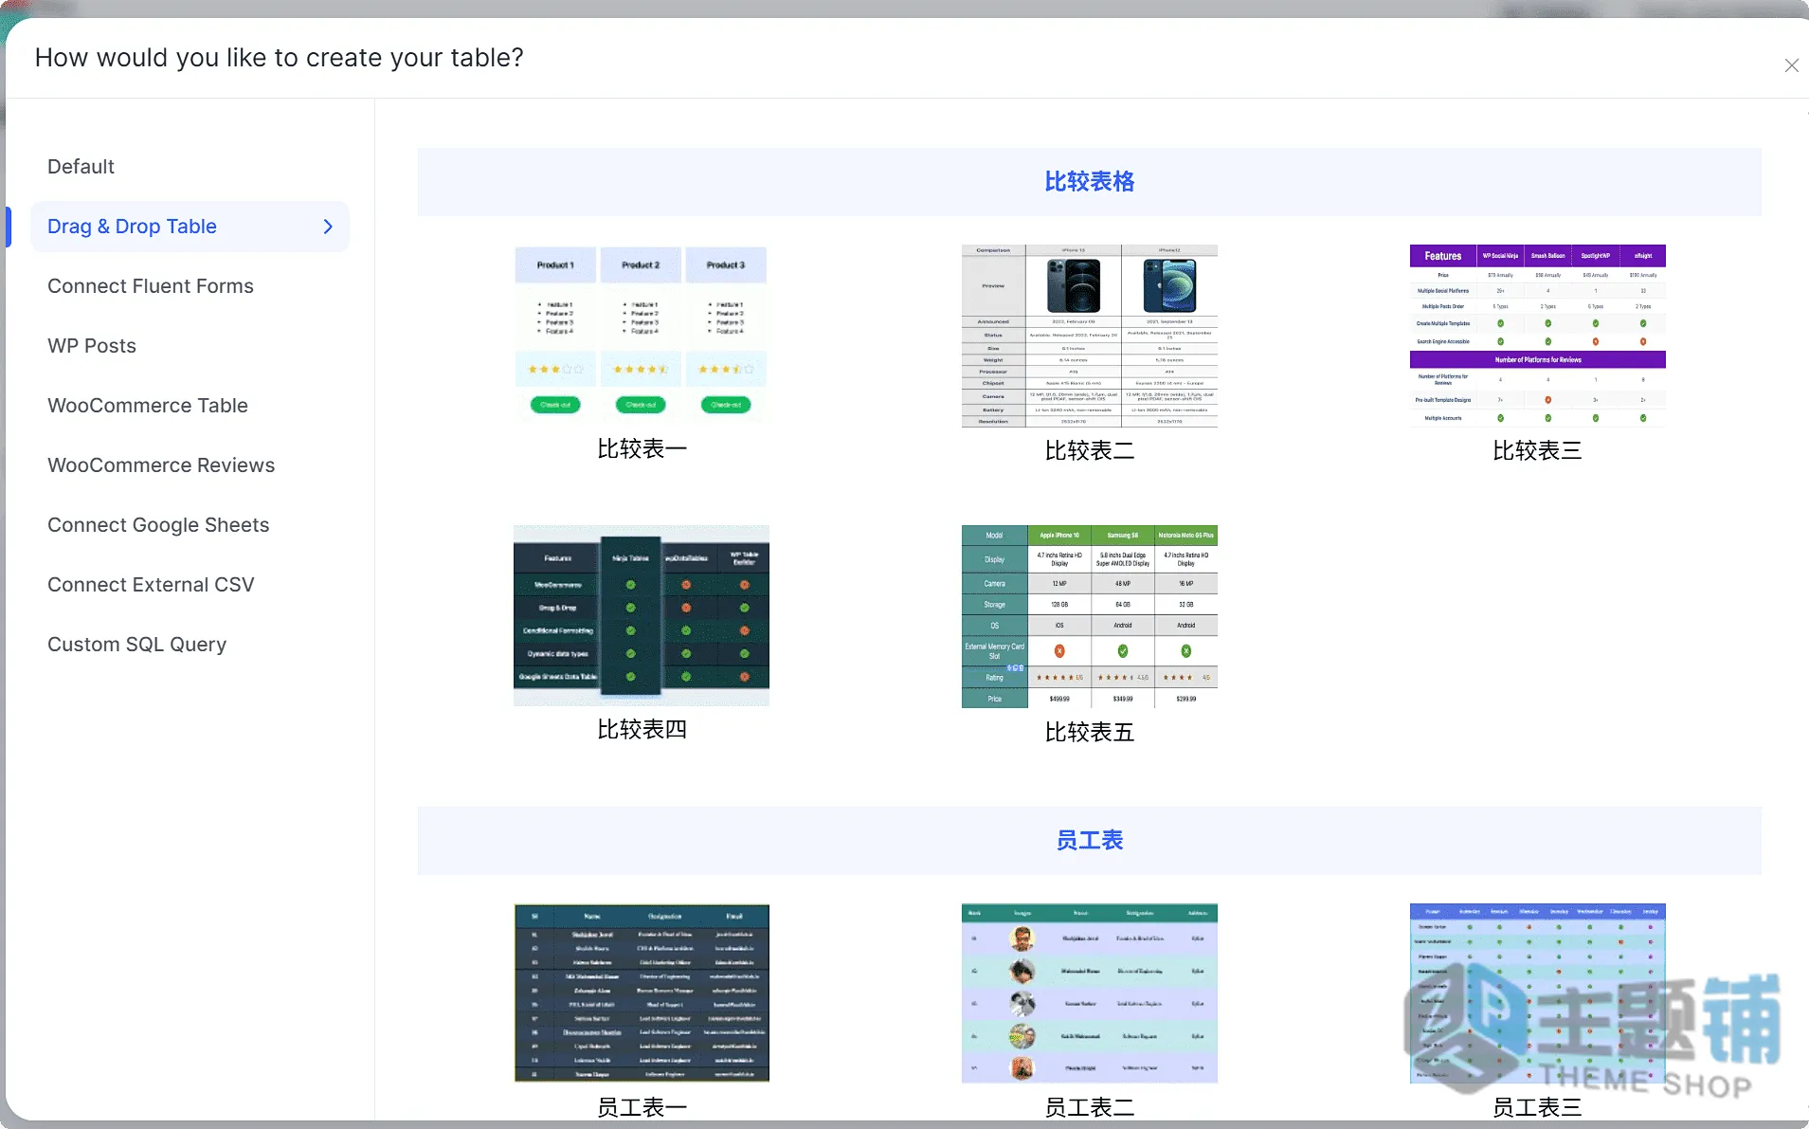The width and height of the screenshot is (1809, 1129).
Task: Pick the 比较表二 phone comparison thumbnail
Action: [x=1090, y=336]
